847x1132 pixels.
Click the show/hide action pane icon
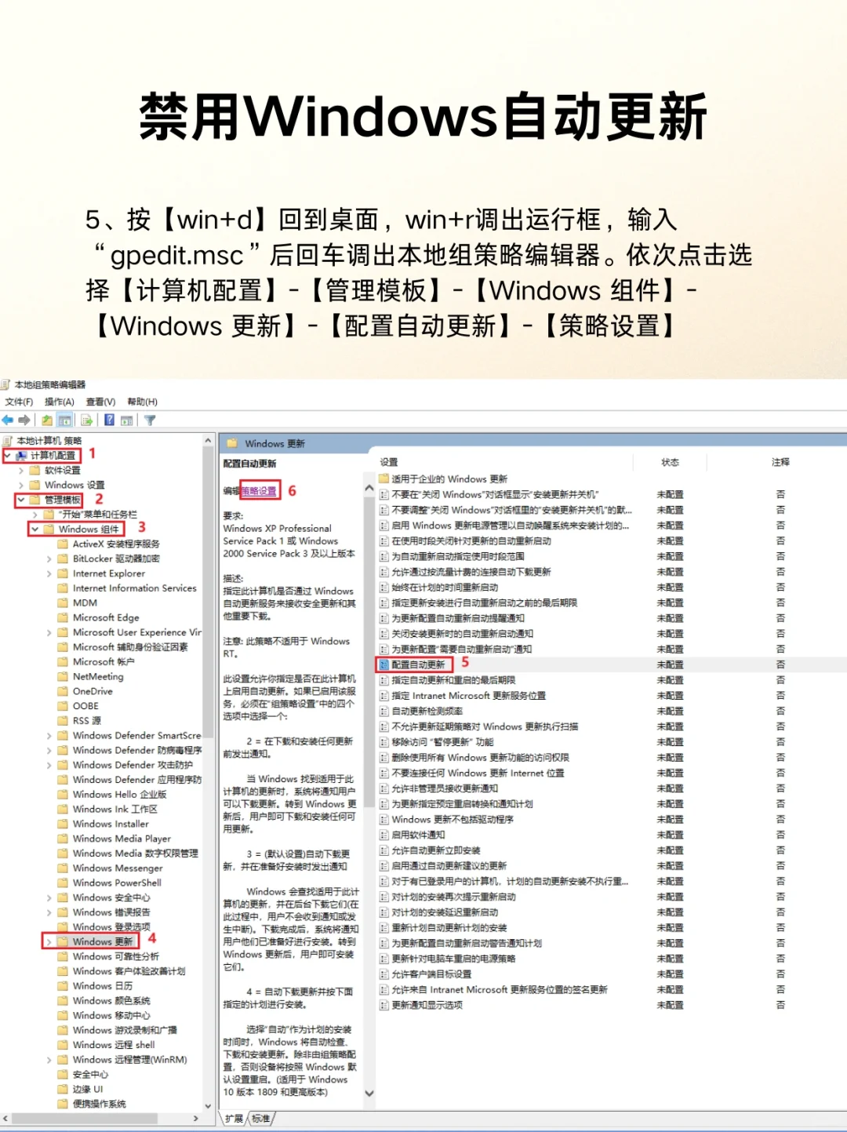coord(127,420)
